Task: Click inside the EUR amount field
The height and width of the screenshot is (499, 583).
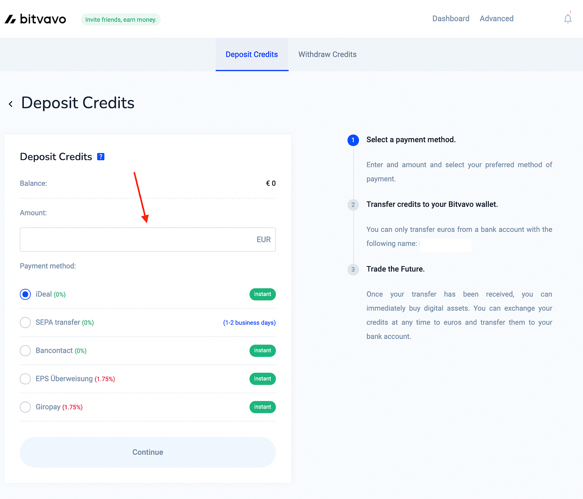Action: coord(147,239)
